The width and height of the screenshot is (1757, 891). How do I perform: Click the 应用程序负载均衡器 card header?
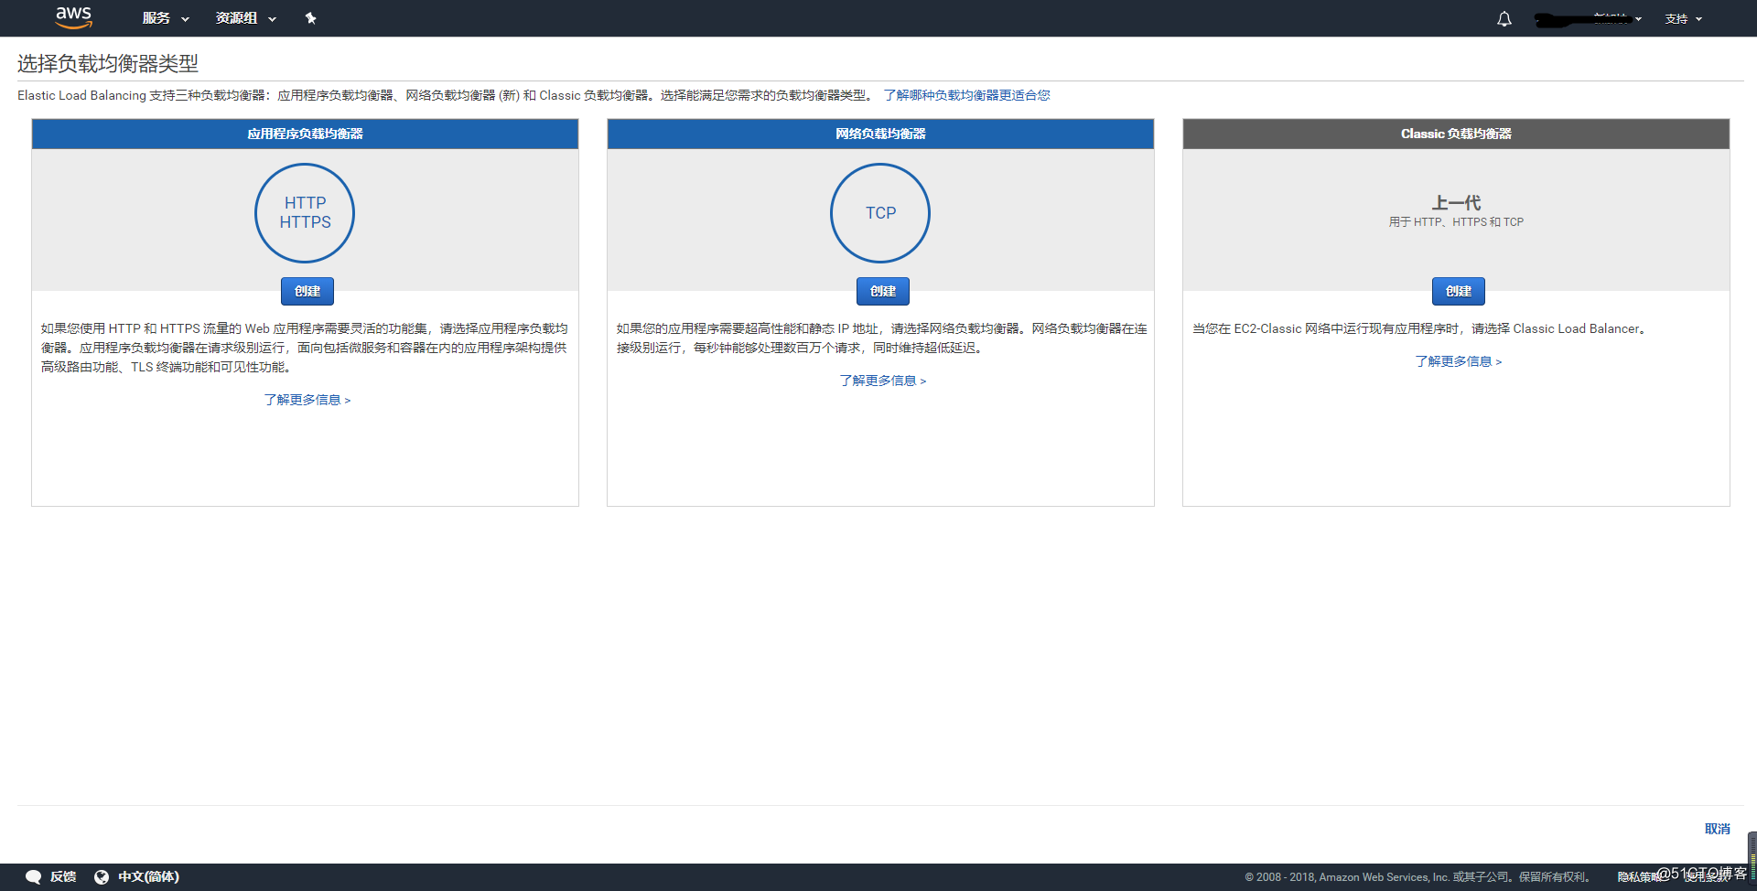[305, 134]
